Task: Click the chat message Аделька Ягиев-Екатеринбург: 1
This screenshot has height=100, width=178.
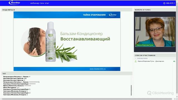Action: click(17, 89)
